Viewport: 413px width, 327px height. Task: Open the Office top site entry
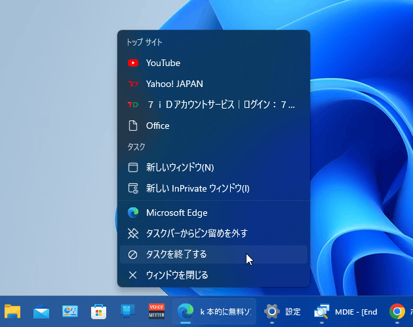tap(214, 126)
